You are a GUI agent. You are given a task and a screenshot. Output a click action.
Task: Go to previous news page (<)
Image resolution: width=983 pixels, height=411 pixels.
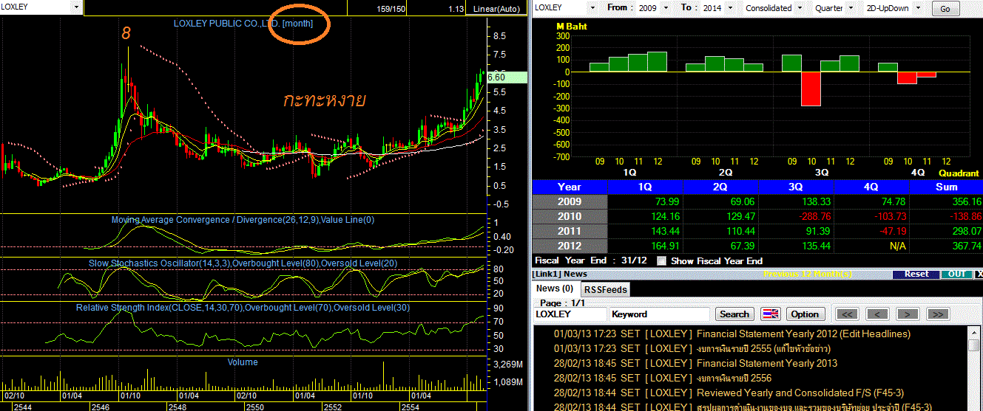tap(877, 314)
